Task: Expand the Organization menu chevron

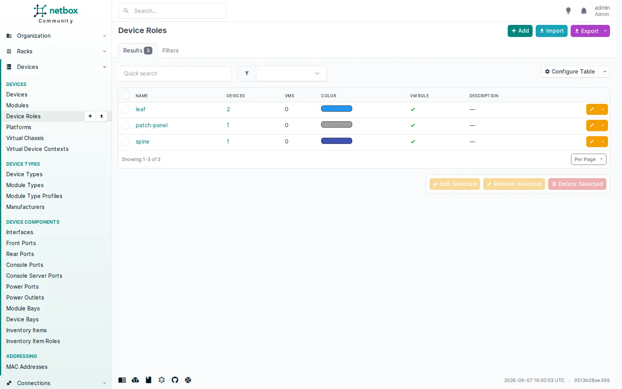Action: (105, 36)
